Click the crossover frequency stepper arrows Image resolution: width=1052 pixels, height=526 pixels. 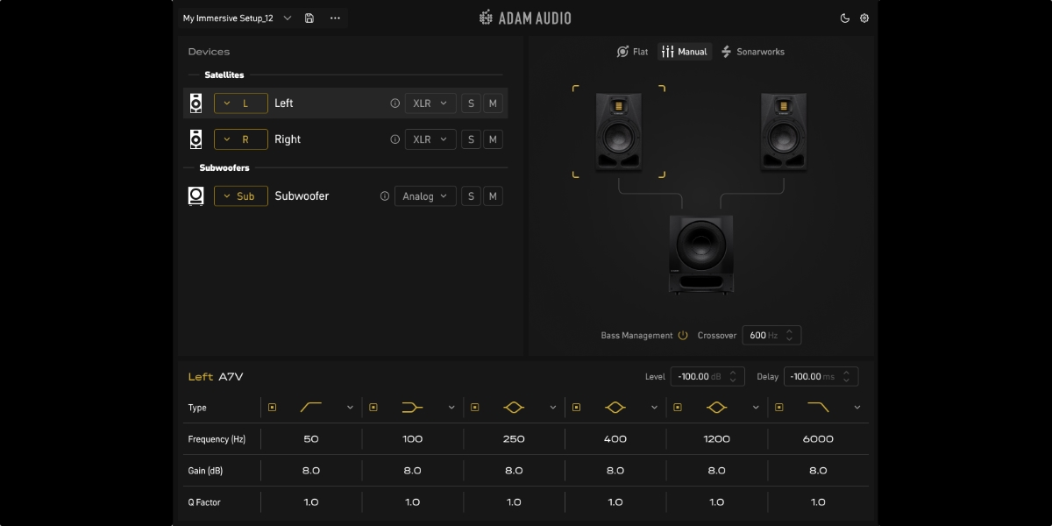pos(789,336)
